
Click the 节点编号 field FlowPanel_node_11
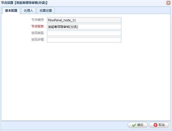84,20
